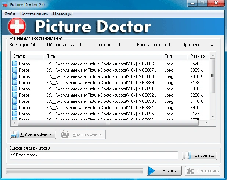This screenshot has width=227, height=180.
Task: Sort files by Путь column header
Action: (103, 56)
